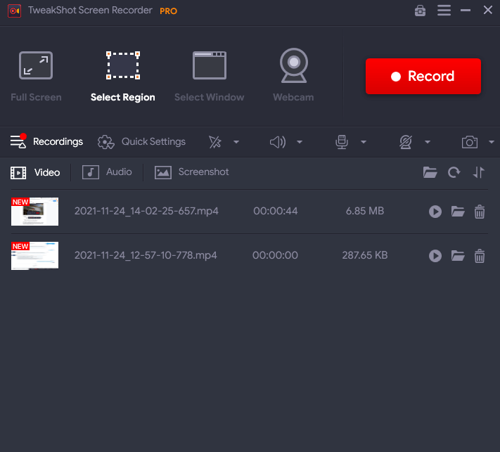Image resolution: width=500 pixels, height=452 pixels.
Task: Start recording with the red Record button
Action: [x=423, y=76]
